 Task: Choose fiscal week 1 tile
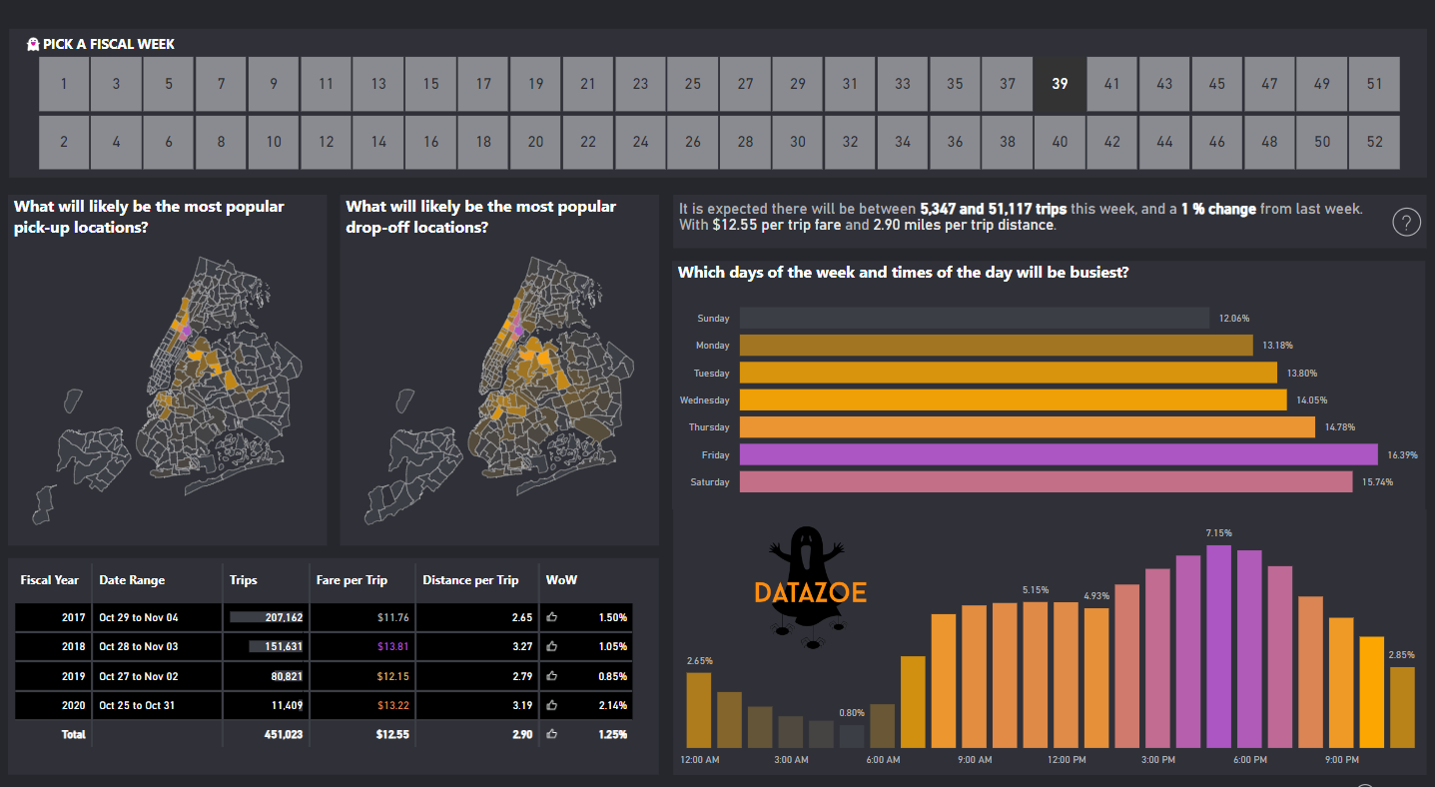click(64, 84)
